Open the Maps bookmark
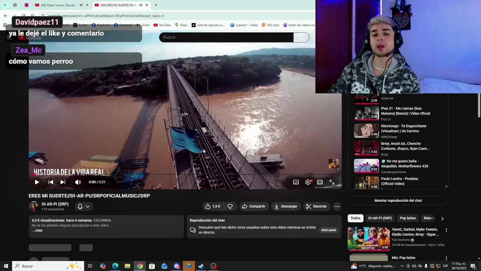 [x=181, y=25]
